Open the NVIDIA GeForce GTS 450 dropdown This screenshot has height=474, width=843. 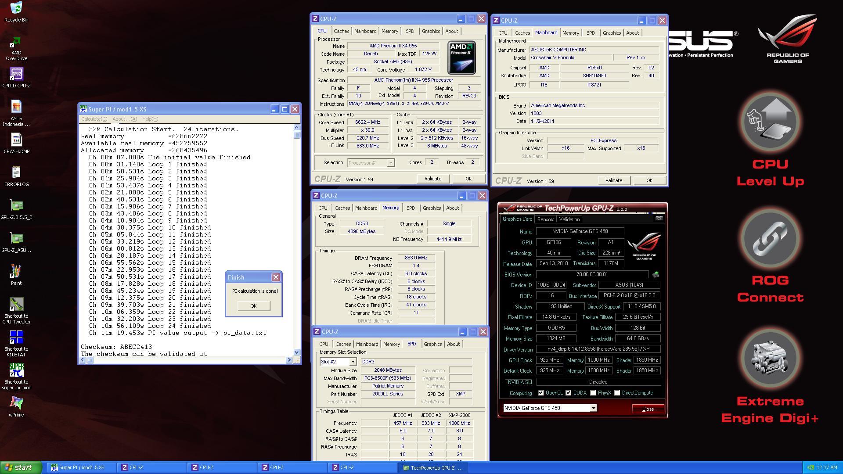click(550, 408)
